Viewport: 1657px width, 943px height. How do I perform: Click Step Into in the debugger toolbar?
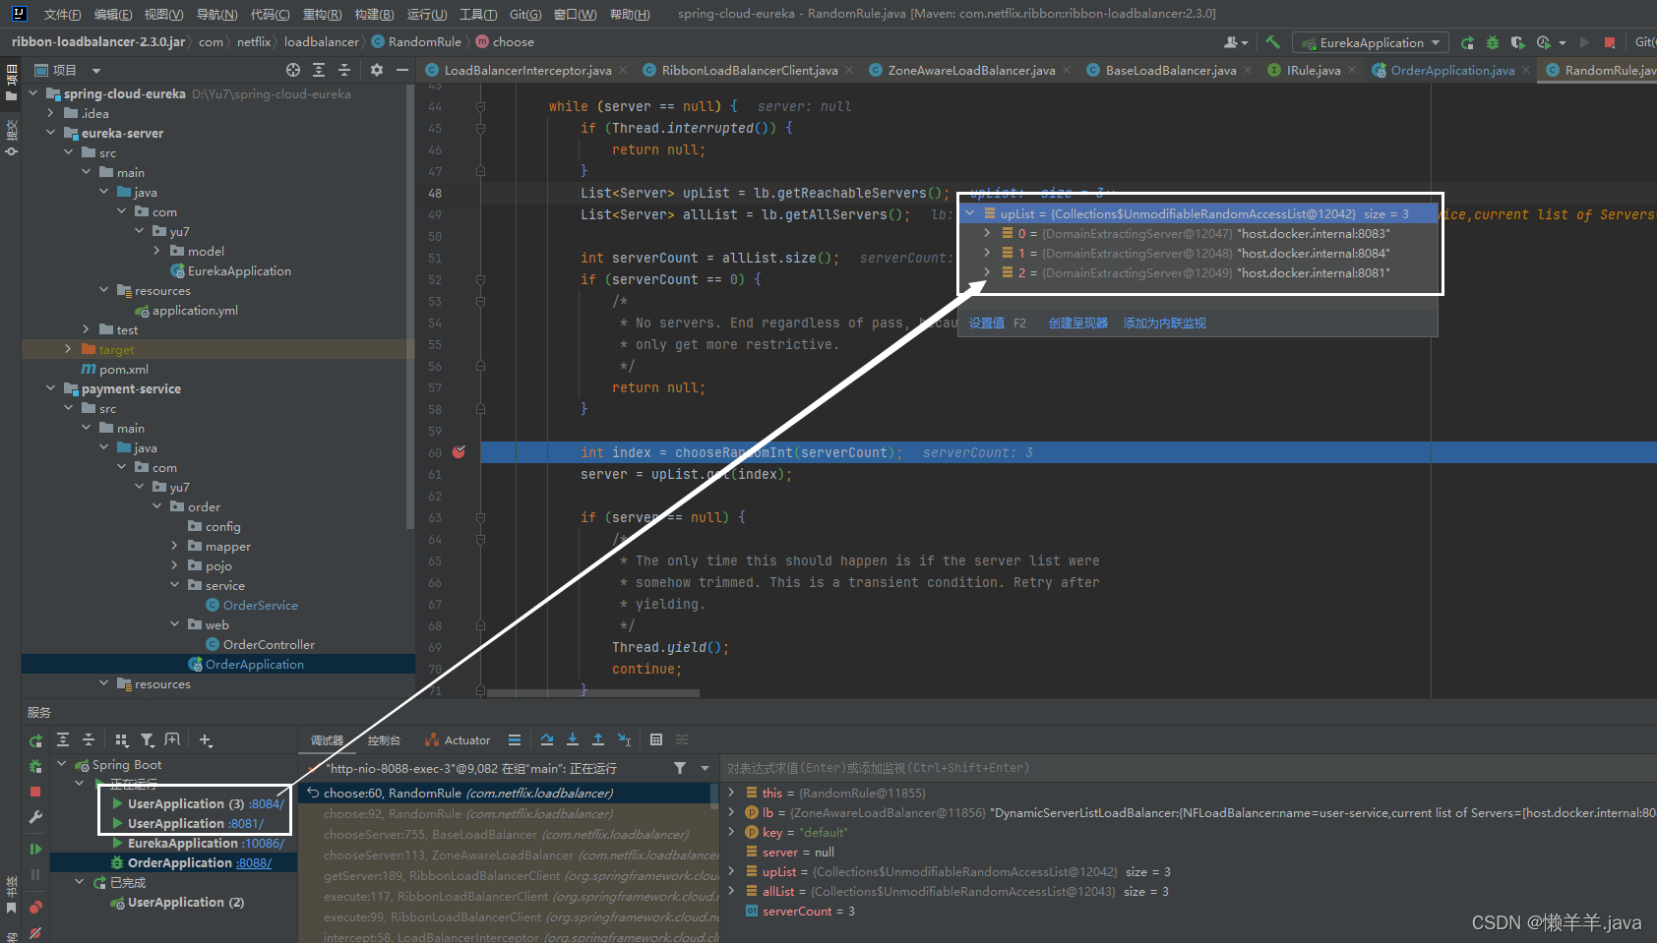[573, 739]
